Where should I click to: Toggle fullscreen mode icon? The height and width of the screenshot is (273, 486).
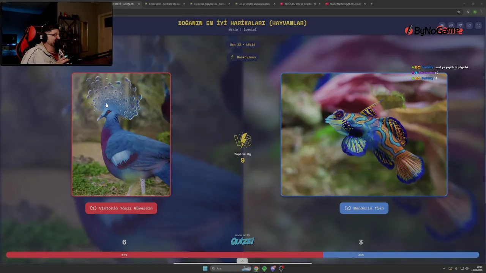pos(478,26)
